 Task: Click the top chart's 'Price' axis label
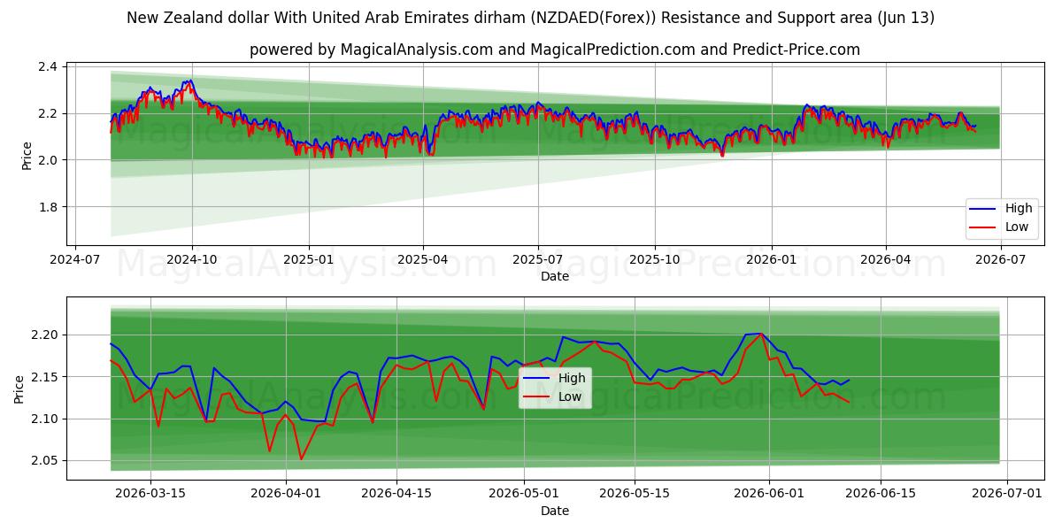[x=27, y=156]
